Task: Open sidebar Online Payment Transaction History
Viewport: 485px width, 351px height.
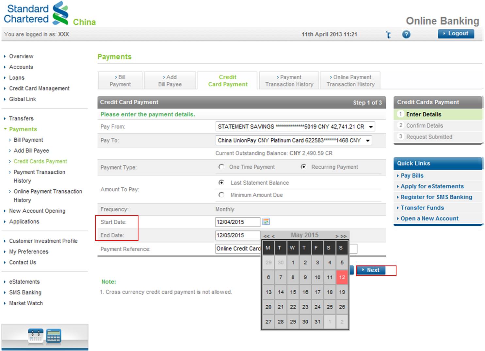Action: [48, 196]
